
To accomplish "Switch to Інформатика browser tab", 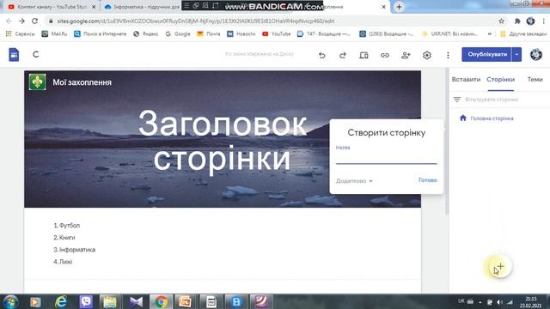I will pos(141,7).
